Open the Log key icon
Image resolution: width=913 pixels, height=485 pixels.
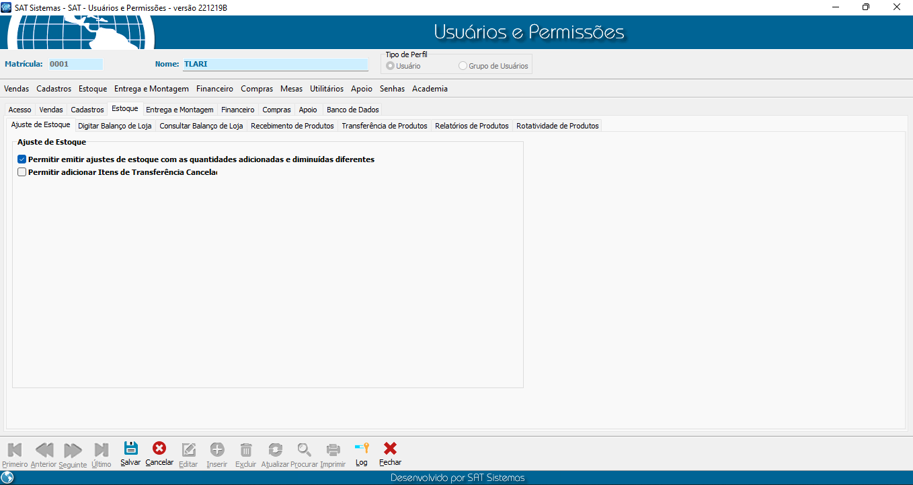tap(362, 449)
